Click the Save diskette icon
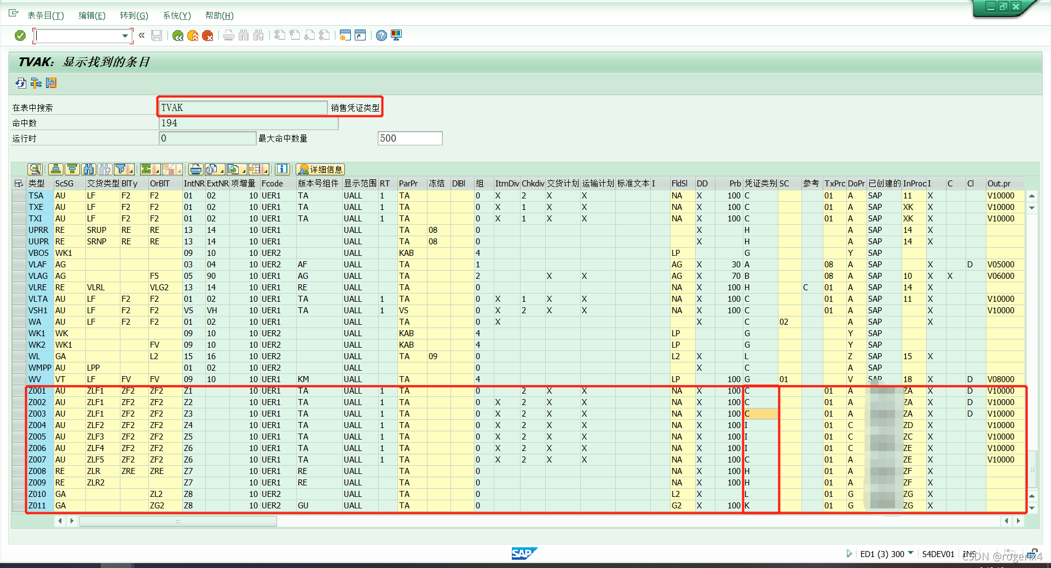This screenshot has width=1051, height=568. (157, 36)
